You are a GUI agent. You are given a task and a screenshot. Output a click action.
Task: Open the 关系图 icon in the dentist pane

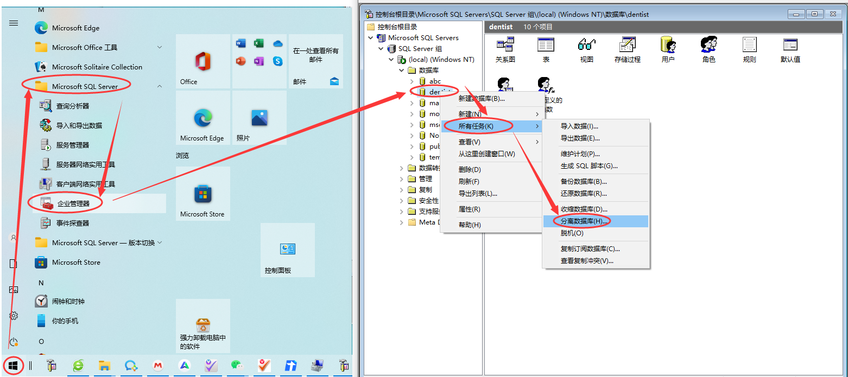[x=505, y=50]
